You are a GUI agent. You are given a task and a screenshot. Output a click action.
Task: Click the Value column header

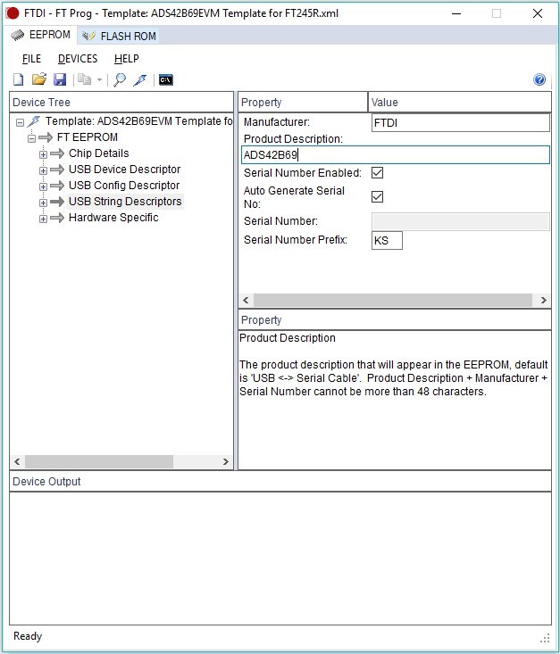pos(459,103)
